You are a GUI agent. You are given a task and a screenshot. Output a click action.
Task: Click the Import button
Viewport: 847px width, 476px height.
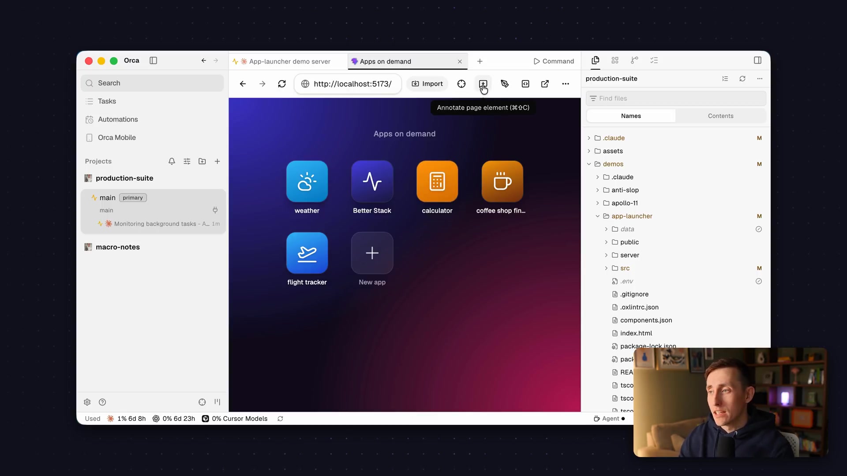[427, 84]
